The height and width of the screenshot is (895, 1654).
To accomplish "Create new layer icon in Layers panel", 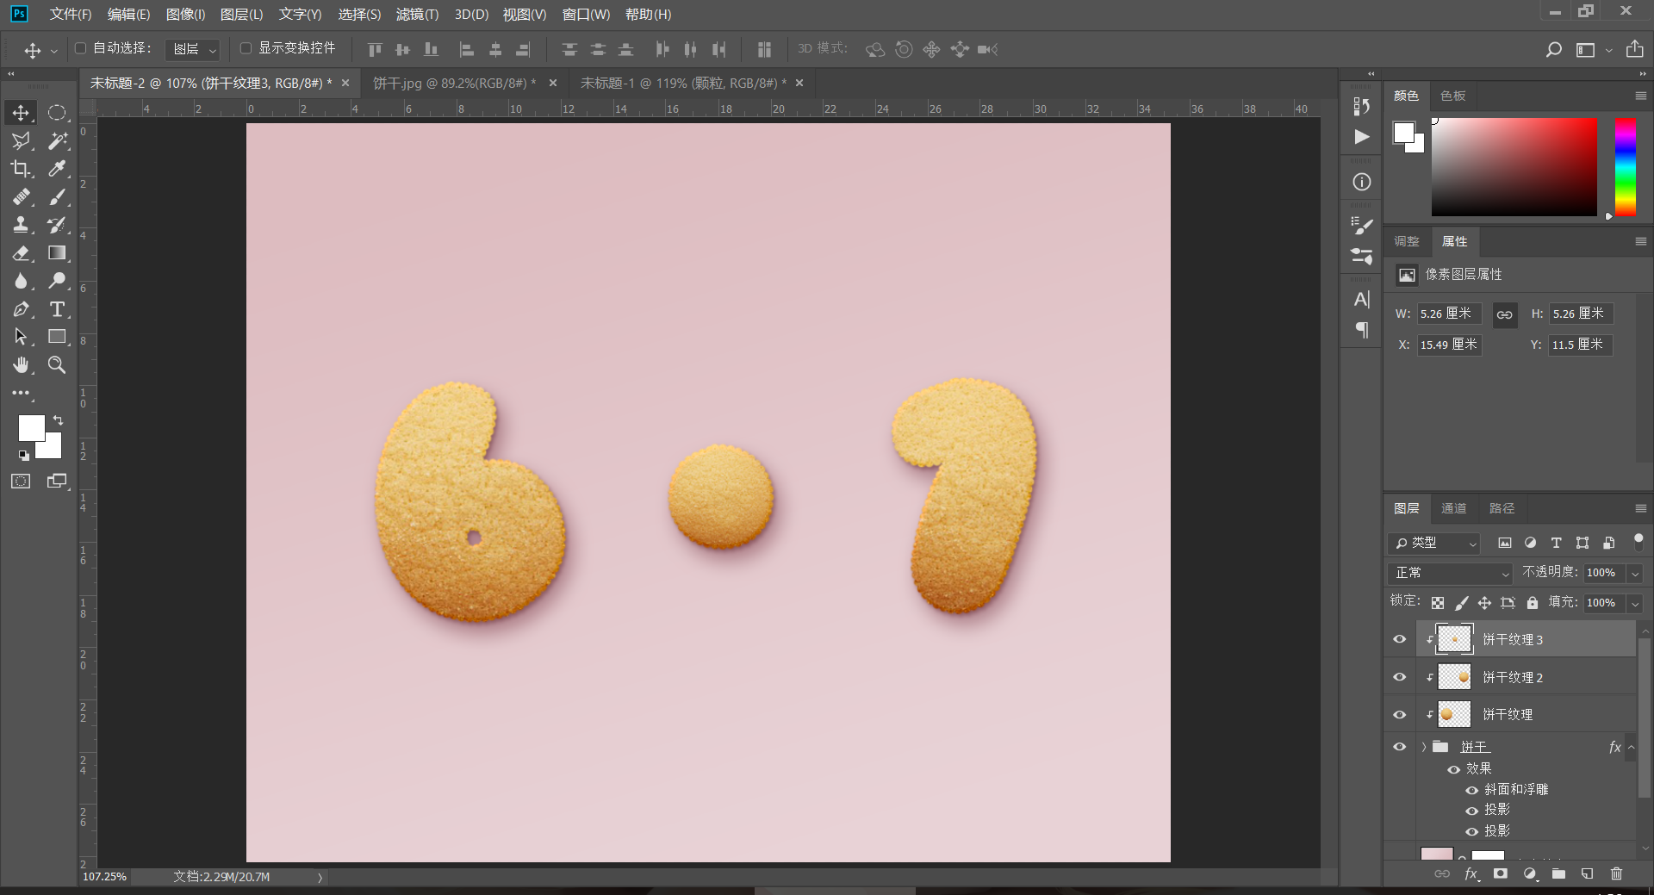I will point(1587,873).
